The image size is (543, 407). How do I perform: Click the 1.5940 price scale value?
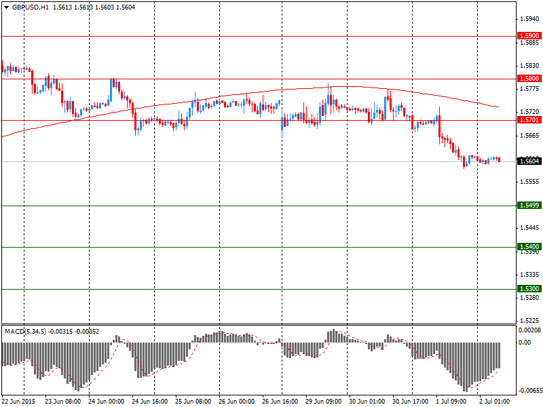530,19
